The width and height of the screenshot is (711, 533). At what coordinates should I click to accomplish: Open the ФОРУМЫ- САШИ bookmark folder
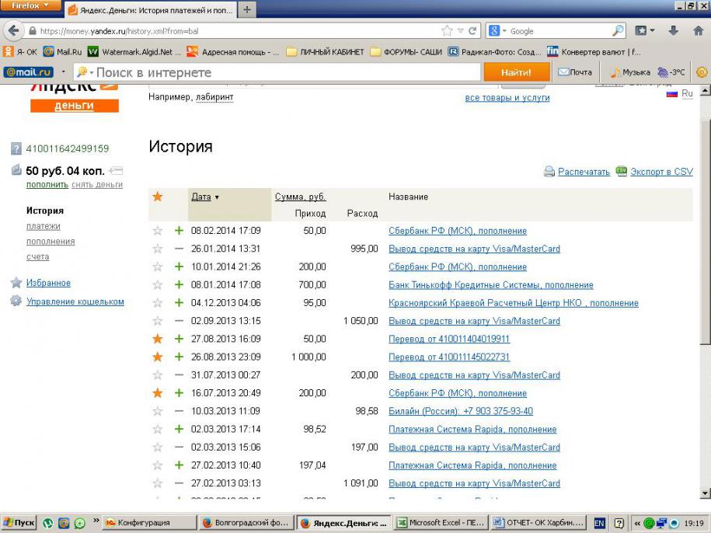(406, 51)
